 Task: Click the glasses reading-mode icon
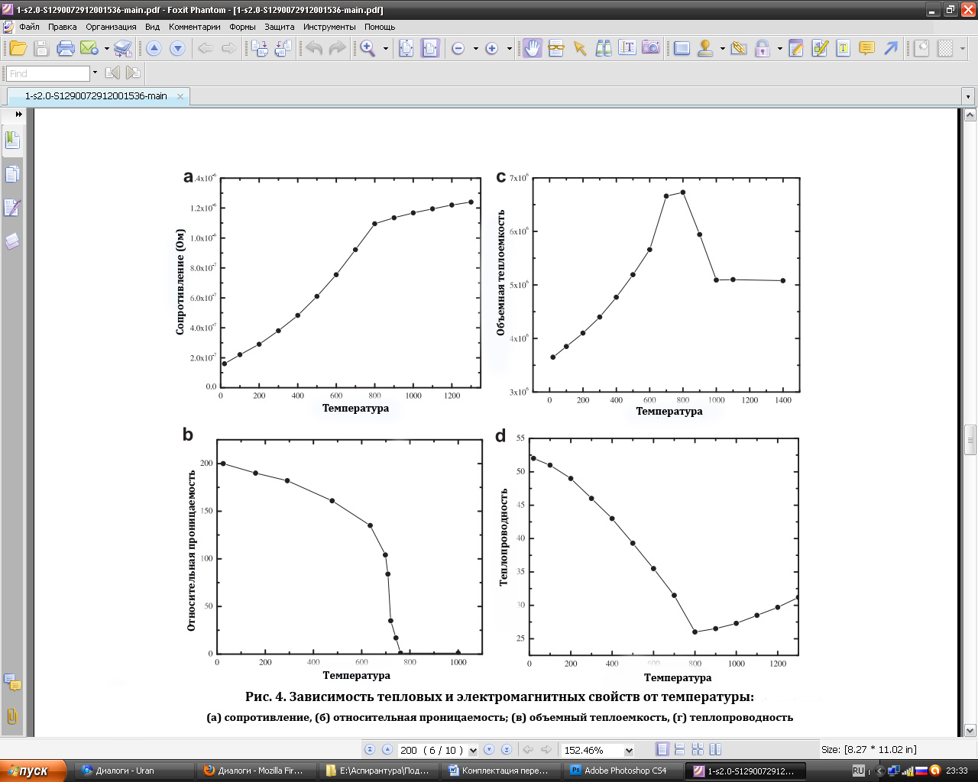click(x=556, y=48)
